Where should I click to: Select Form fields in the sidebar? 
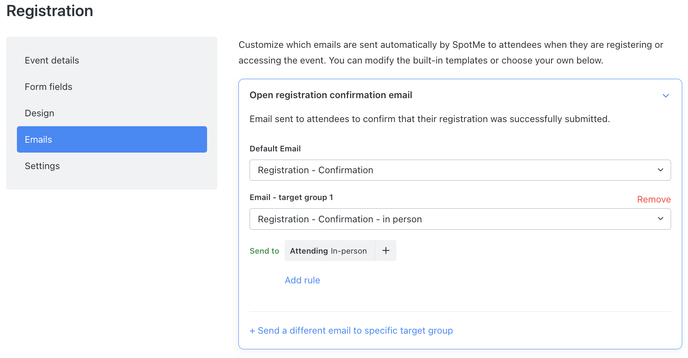(x=48, y=87)
